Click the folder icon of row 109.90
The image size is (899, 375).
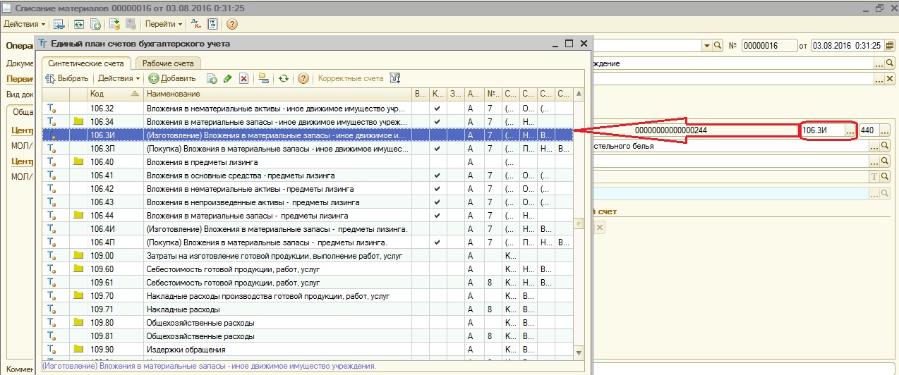pyautogui.click(x=78, y=349)
